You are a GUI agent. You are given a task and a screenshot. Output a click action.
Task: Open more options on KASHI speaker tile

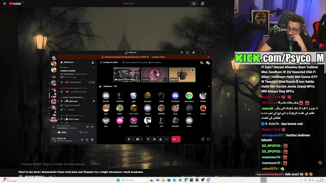point(165,80)
